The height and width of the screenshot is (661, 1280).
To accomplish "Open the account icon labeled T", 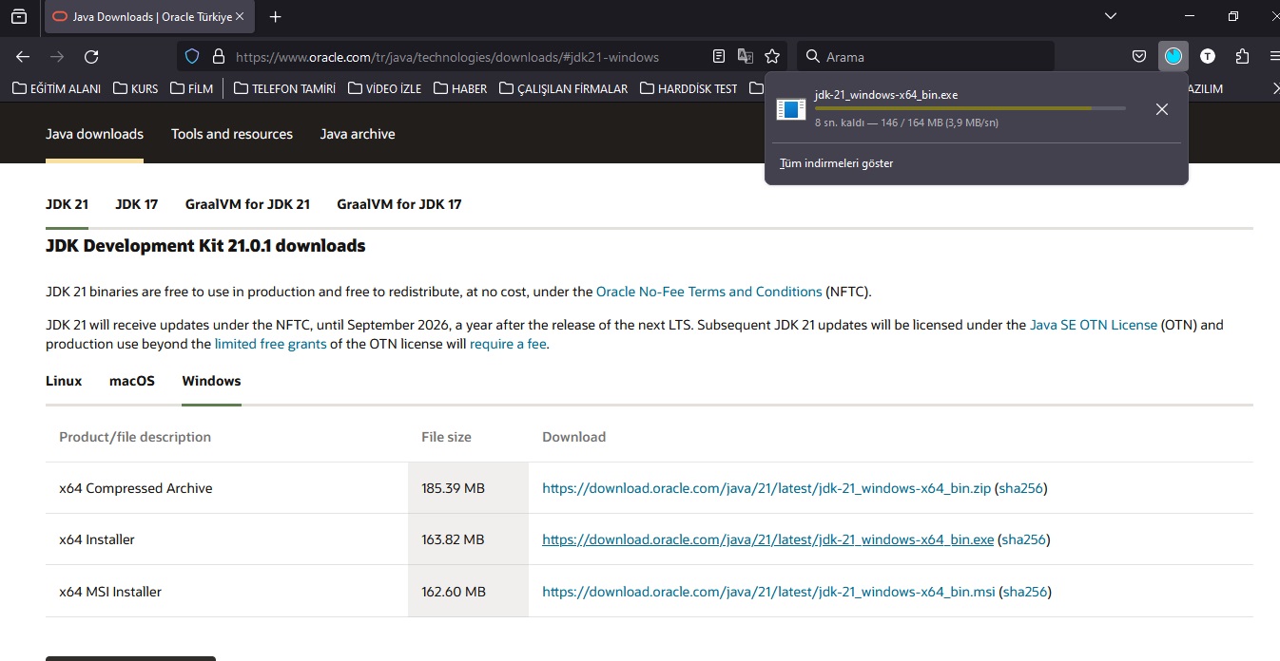I will (1208, 57).
